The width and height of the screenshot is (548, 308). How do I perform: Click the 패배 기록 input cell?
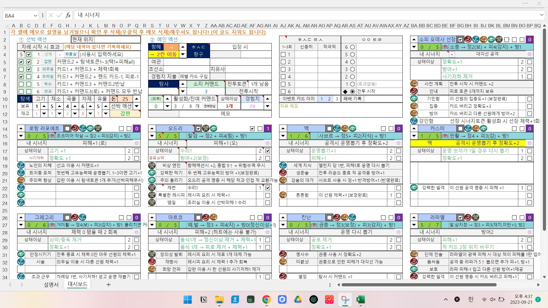click(x=383, y=99)
